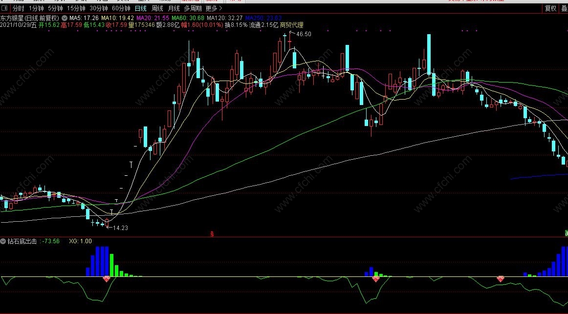Open the 多周期 multi-period view
The height and width of the screenshot is (314, 568).
coord(193,8)
